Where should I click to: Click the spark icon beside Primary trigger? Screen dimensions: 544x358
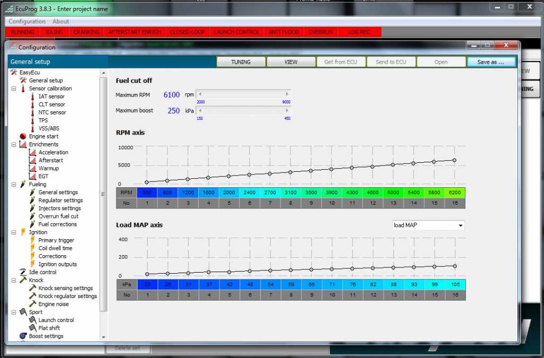click(32, 240)
